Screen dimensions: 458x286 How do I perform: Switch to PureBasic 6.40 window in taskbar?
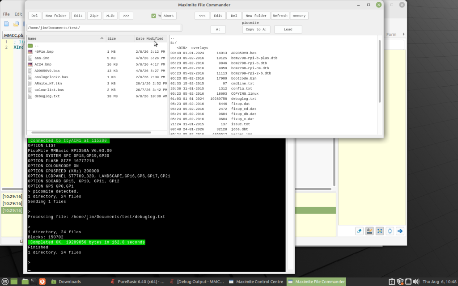coord(138,282)
